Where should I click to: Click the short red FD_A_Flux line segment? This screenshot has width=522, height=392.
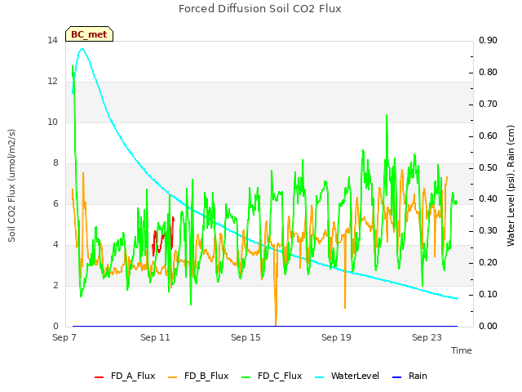tap(163, 236)
